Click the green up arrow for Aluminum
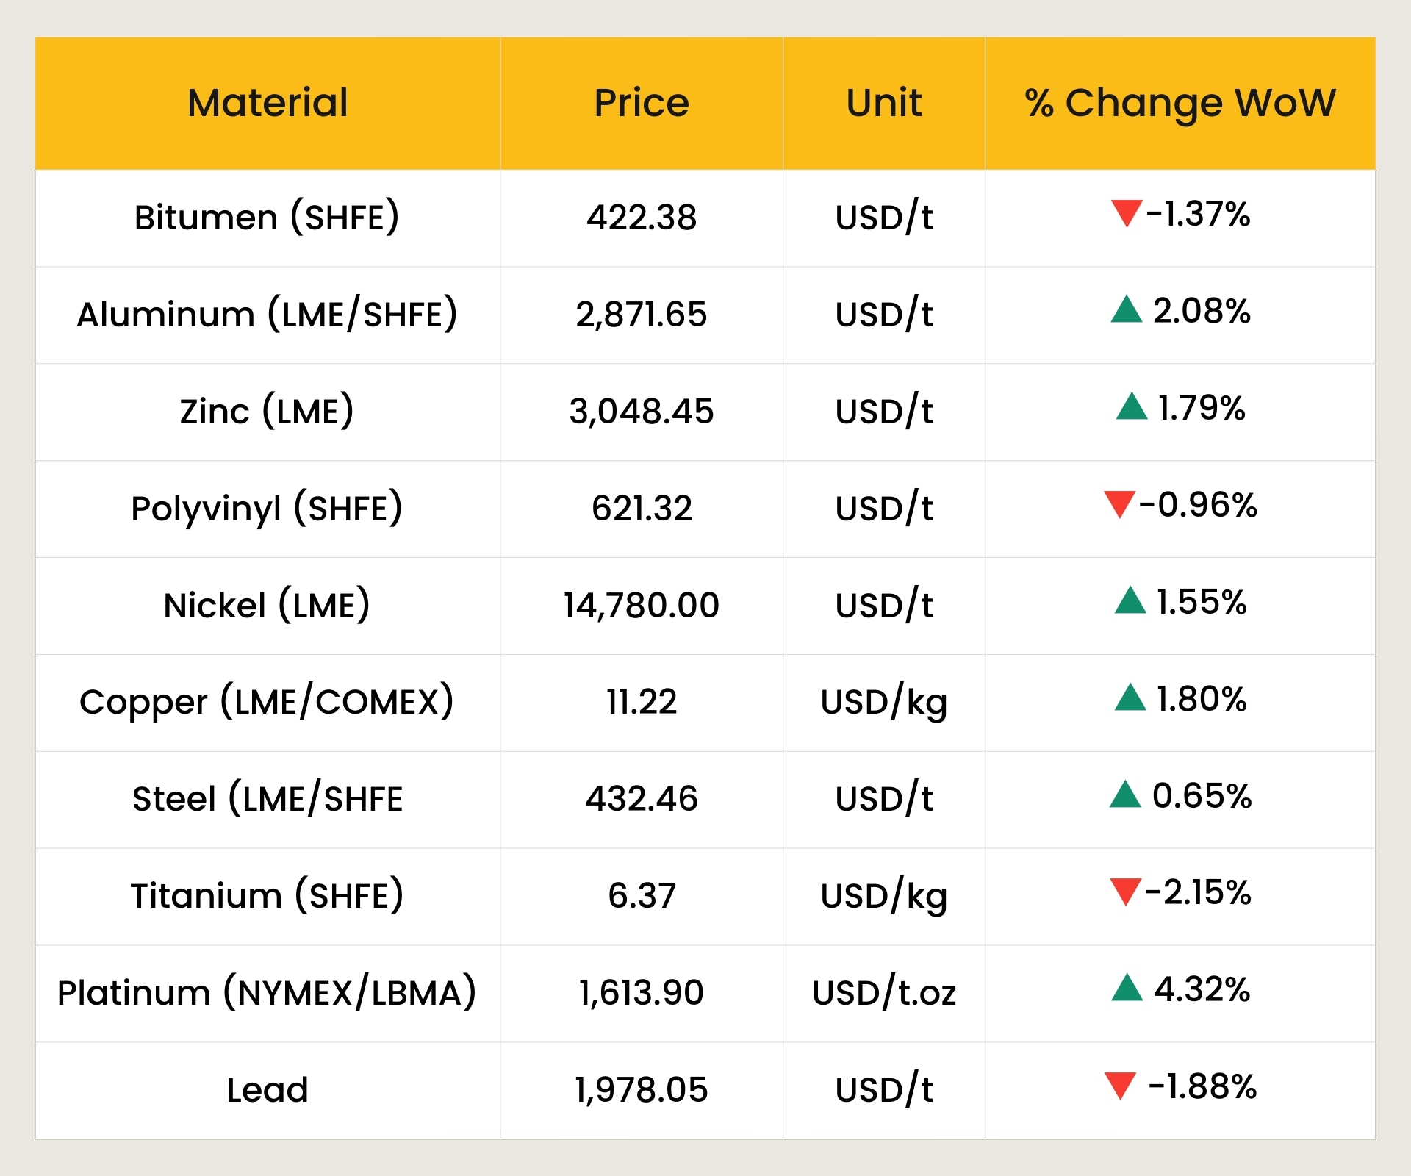 (x=1126, y=310)
